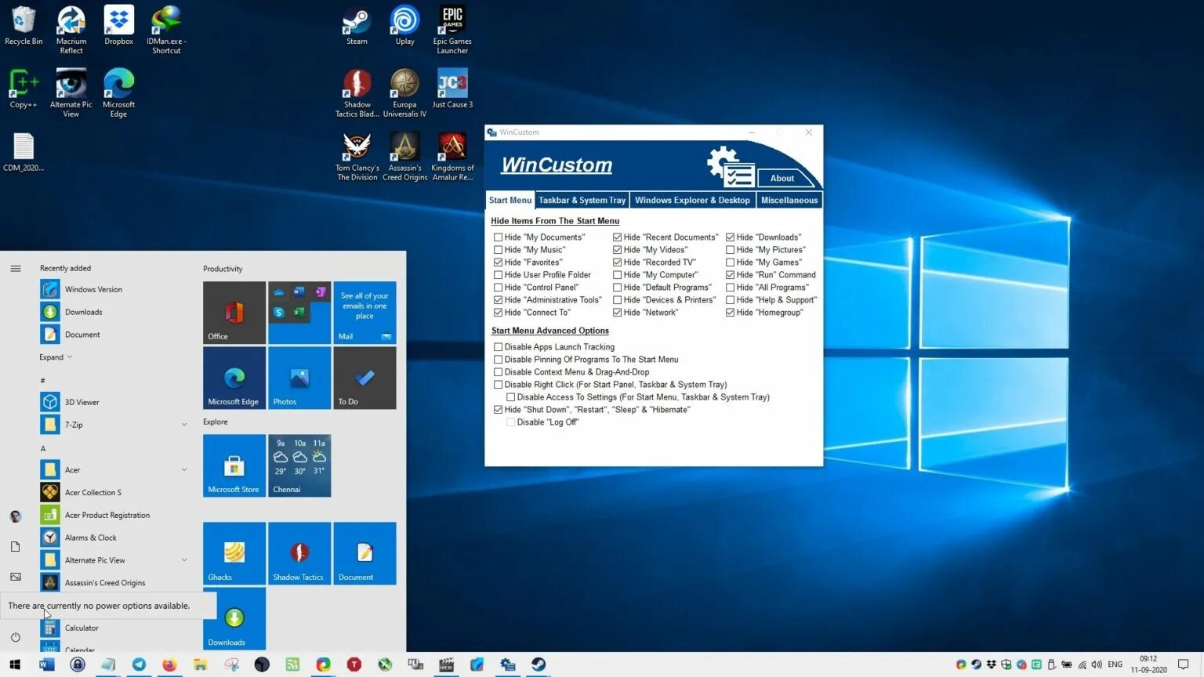This screenshot has height=677, width=1204.
Task: Open Firefox from the taskbar
Action: [x=169, y=664]
